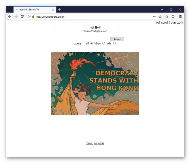Image resolution: width=190 pixels, height=163 pixels.
Task: Click inside the search query text field
Action: pos(88,39)
